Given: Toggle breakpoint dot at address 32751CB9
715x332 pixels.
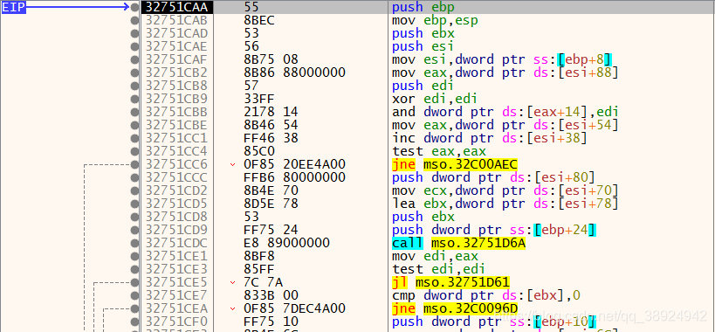Looking at the screenshot, I should 134,99.
